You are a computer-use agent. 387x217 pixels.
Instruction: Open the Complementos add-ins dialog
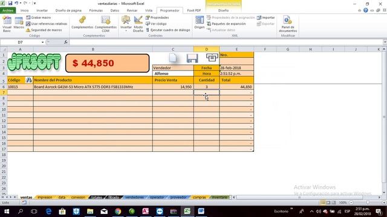pyautogui.click(x=82, y=23)
